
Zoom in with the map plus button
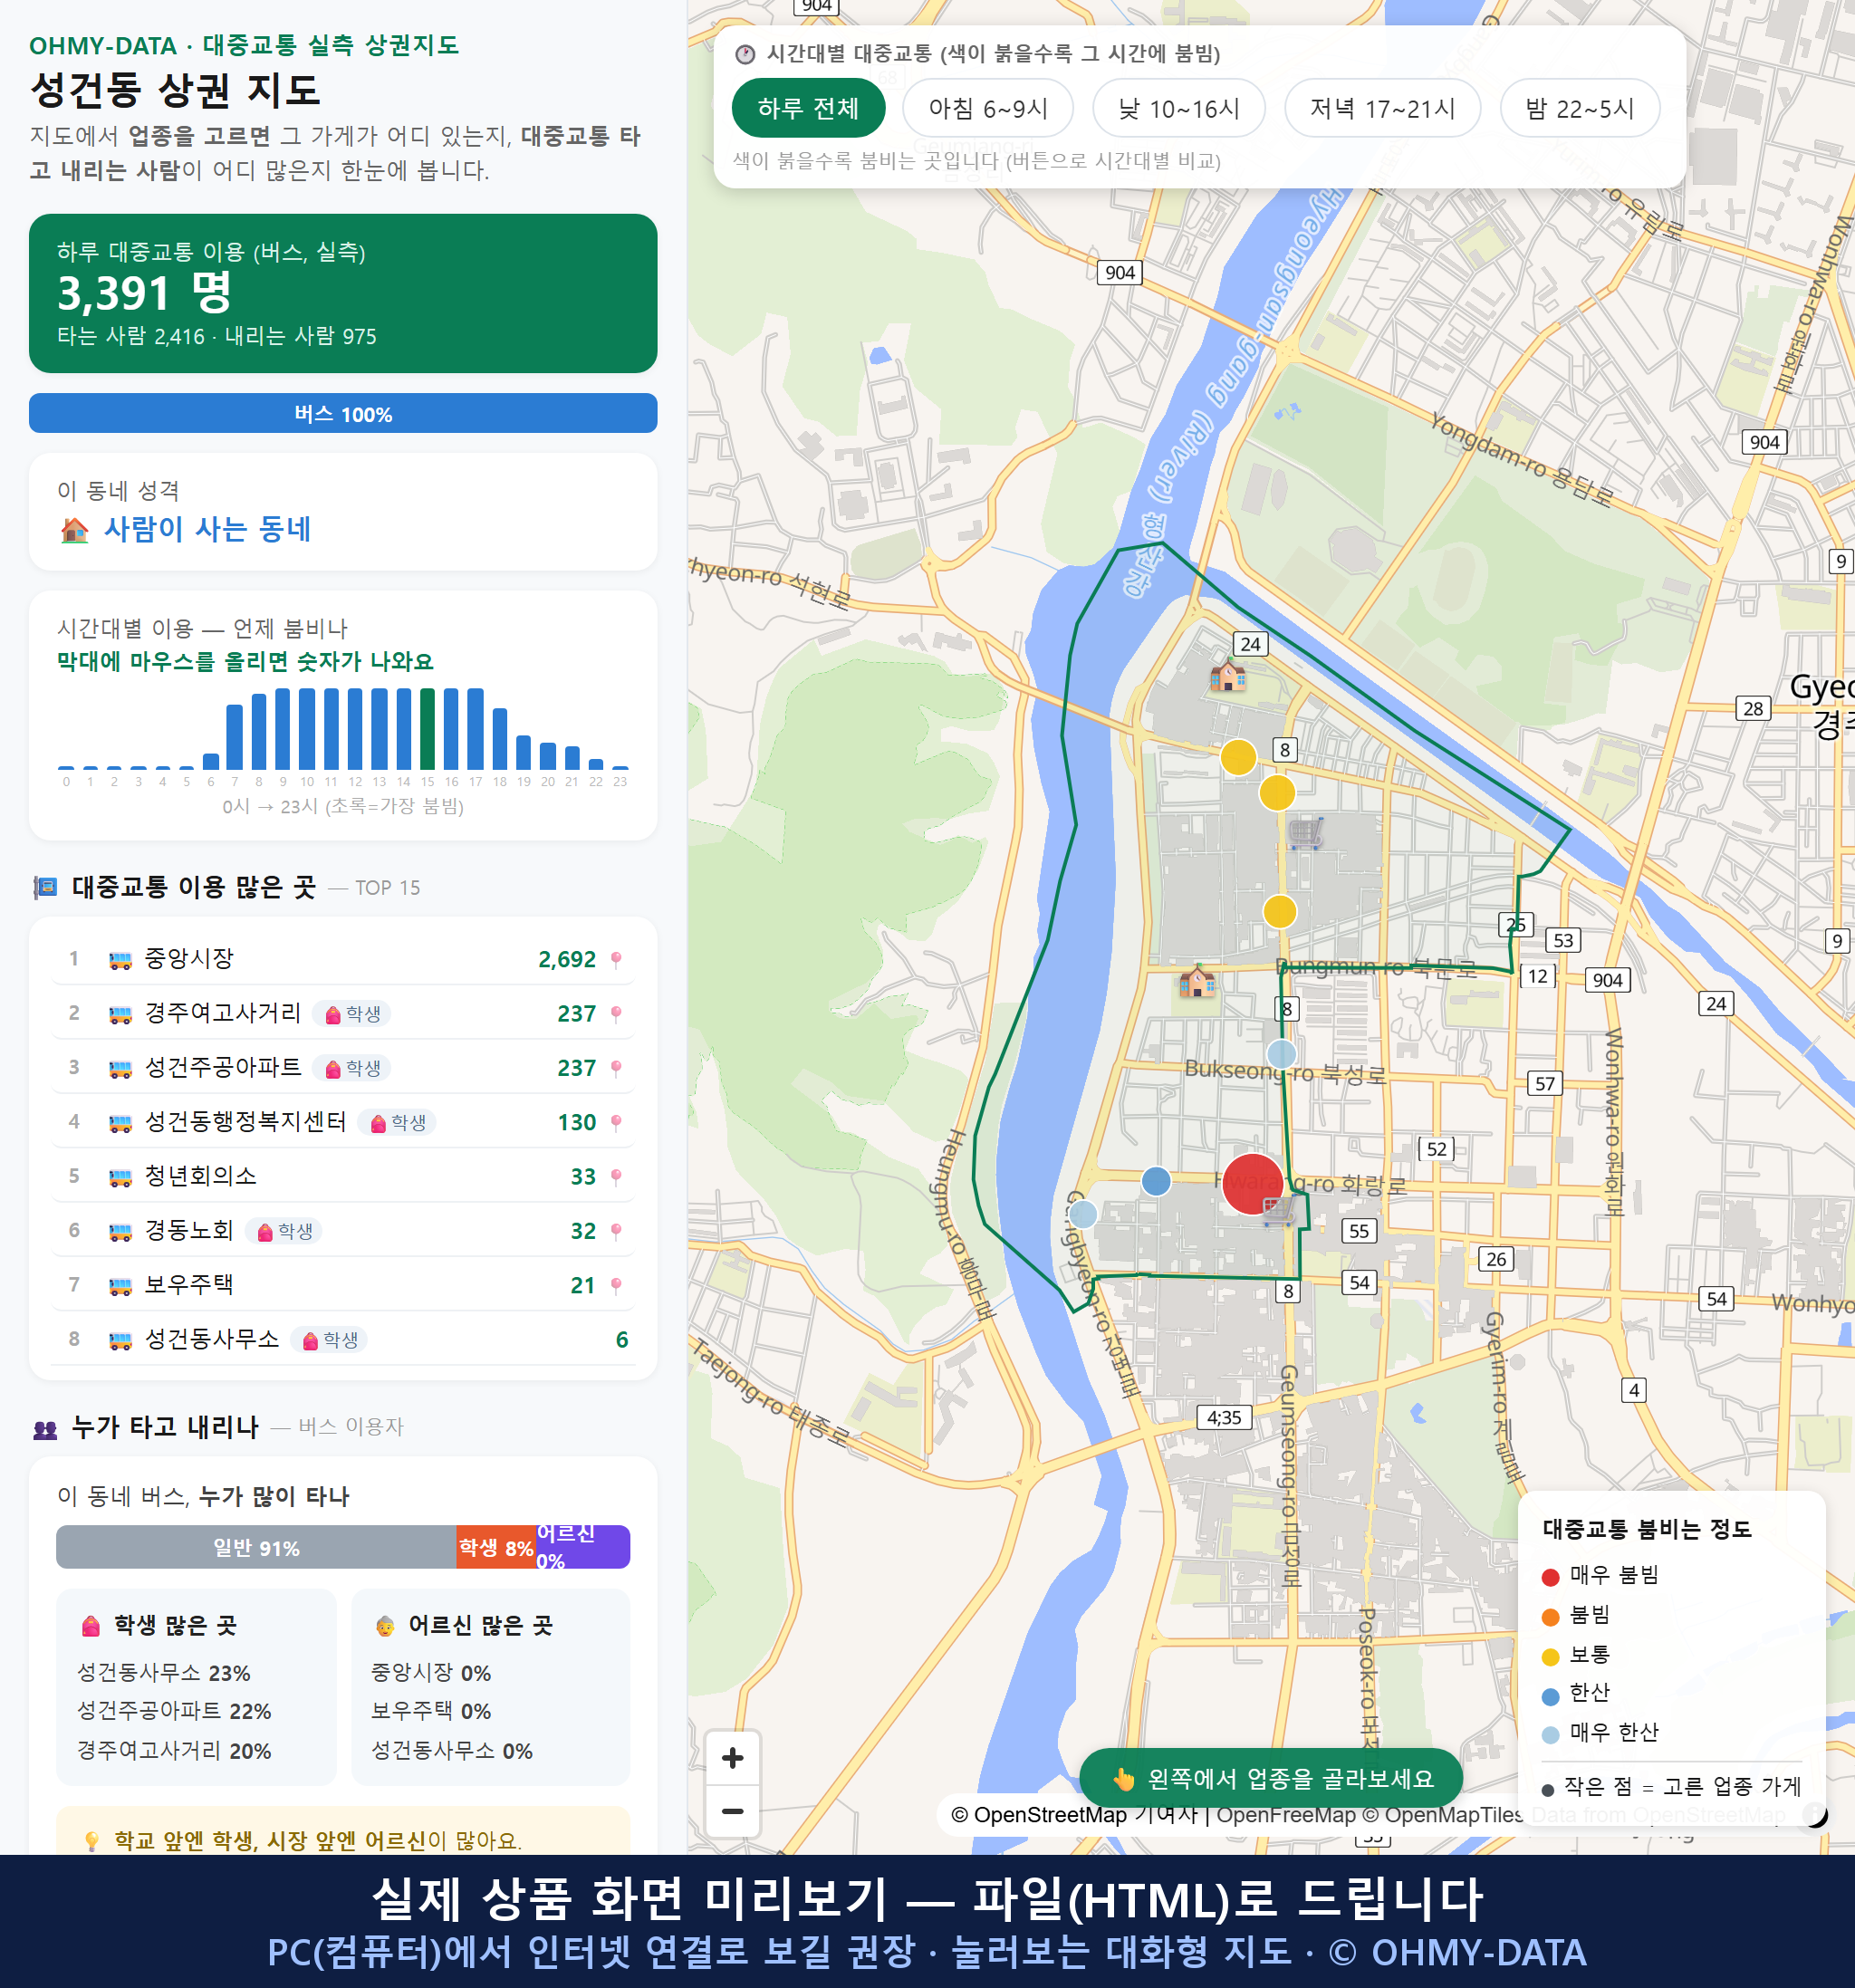732,1757
